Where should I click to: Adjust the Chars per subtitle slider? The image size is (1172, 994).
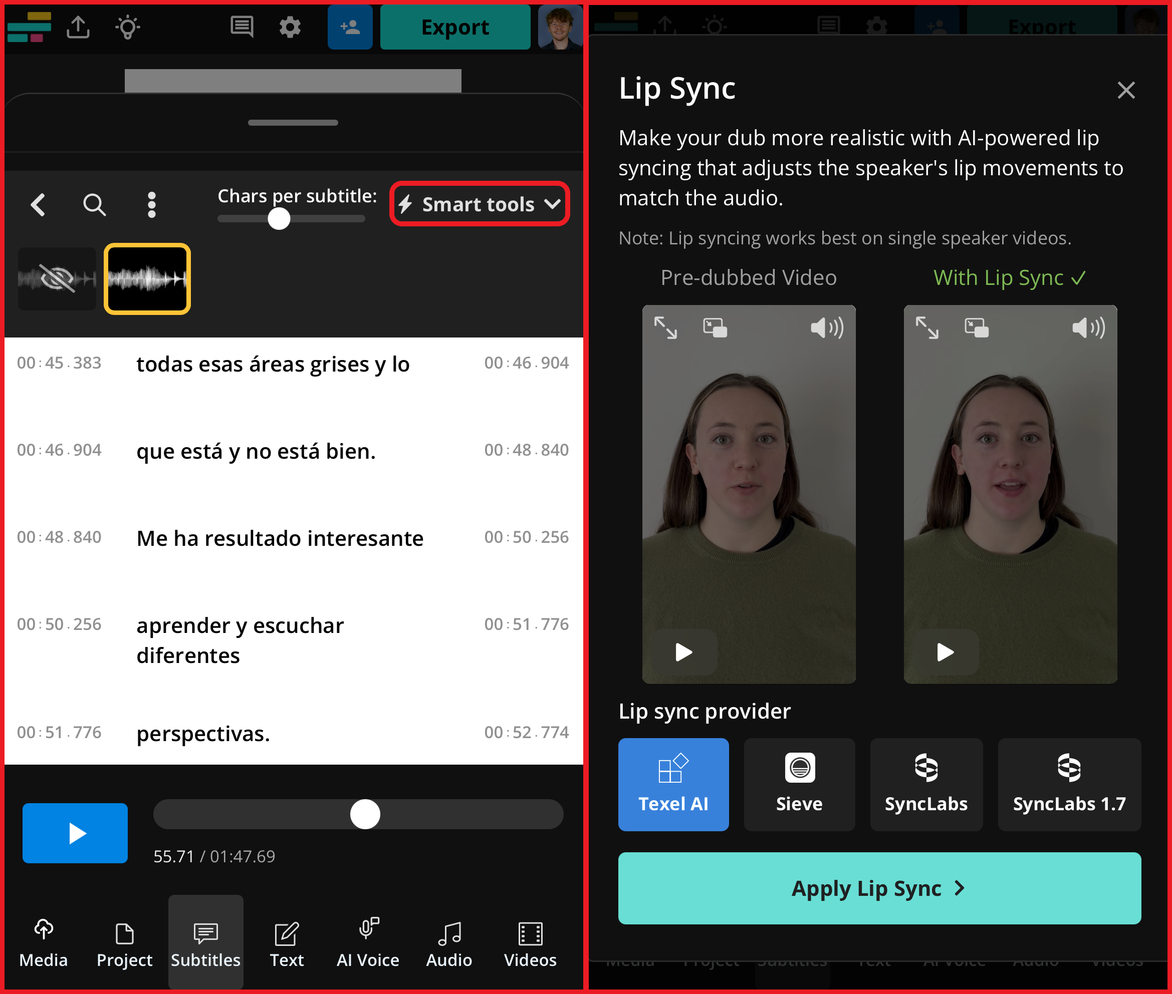(x=279, y=219)
